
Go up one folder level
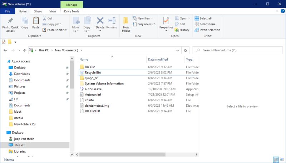point(25,50)
